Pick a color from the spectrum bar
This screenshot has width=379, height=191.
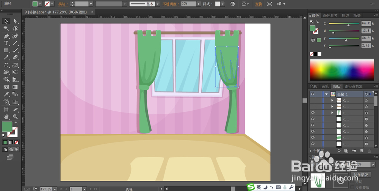click(x=342, y=70)
